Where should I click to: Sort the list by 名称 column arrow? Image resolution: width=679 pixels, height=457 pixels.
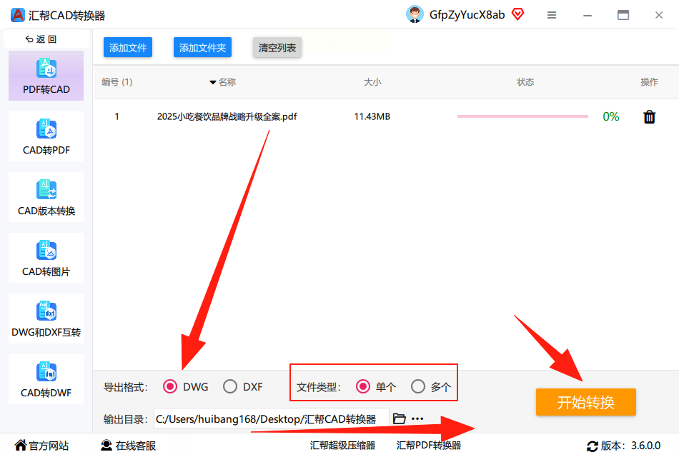[x=212, y=82]
